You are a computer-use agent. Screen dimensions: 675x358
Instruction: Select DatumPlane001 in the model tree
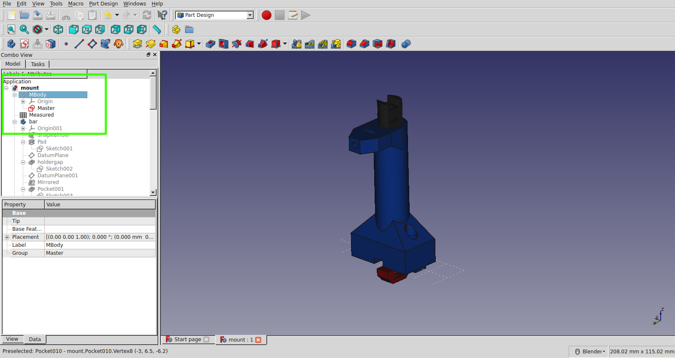[57, 176]
